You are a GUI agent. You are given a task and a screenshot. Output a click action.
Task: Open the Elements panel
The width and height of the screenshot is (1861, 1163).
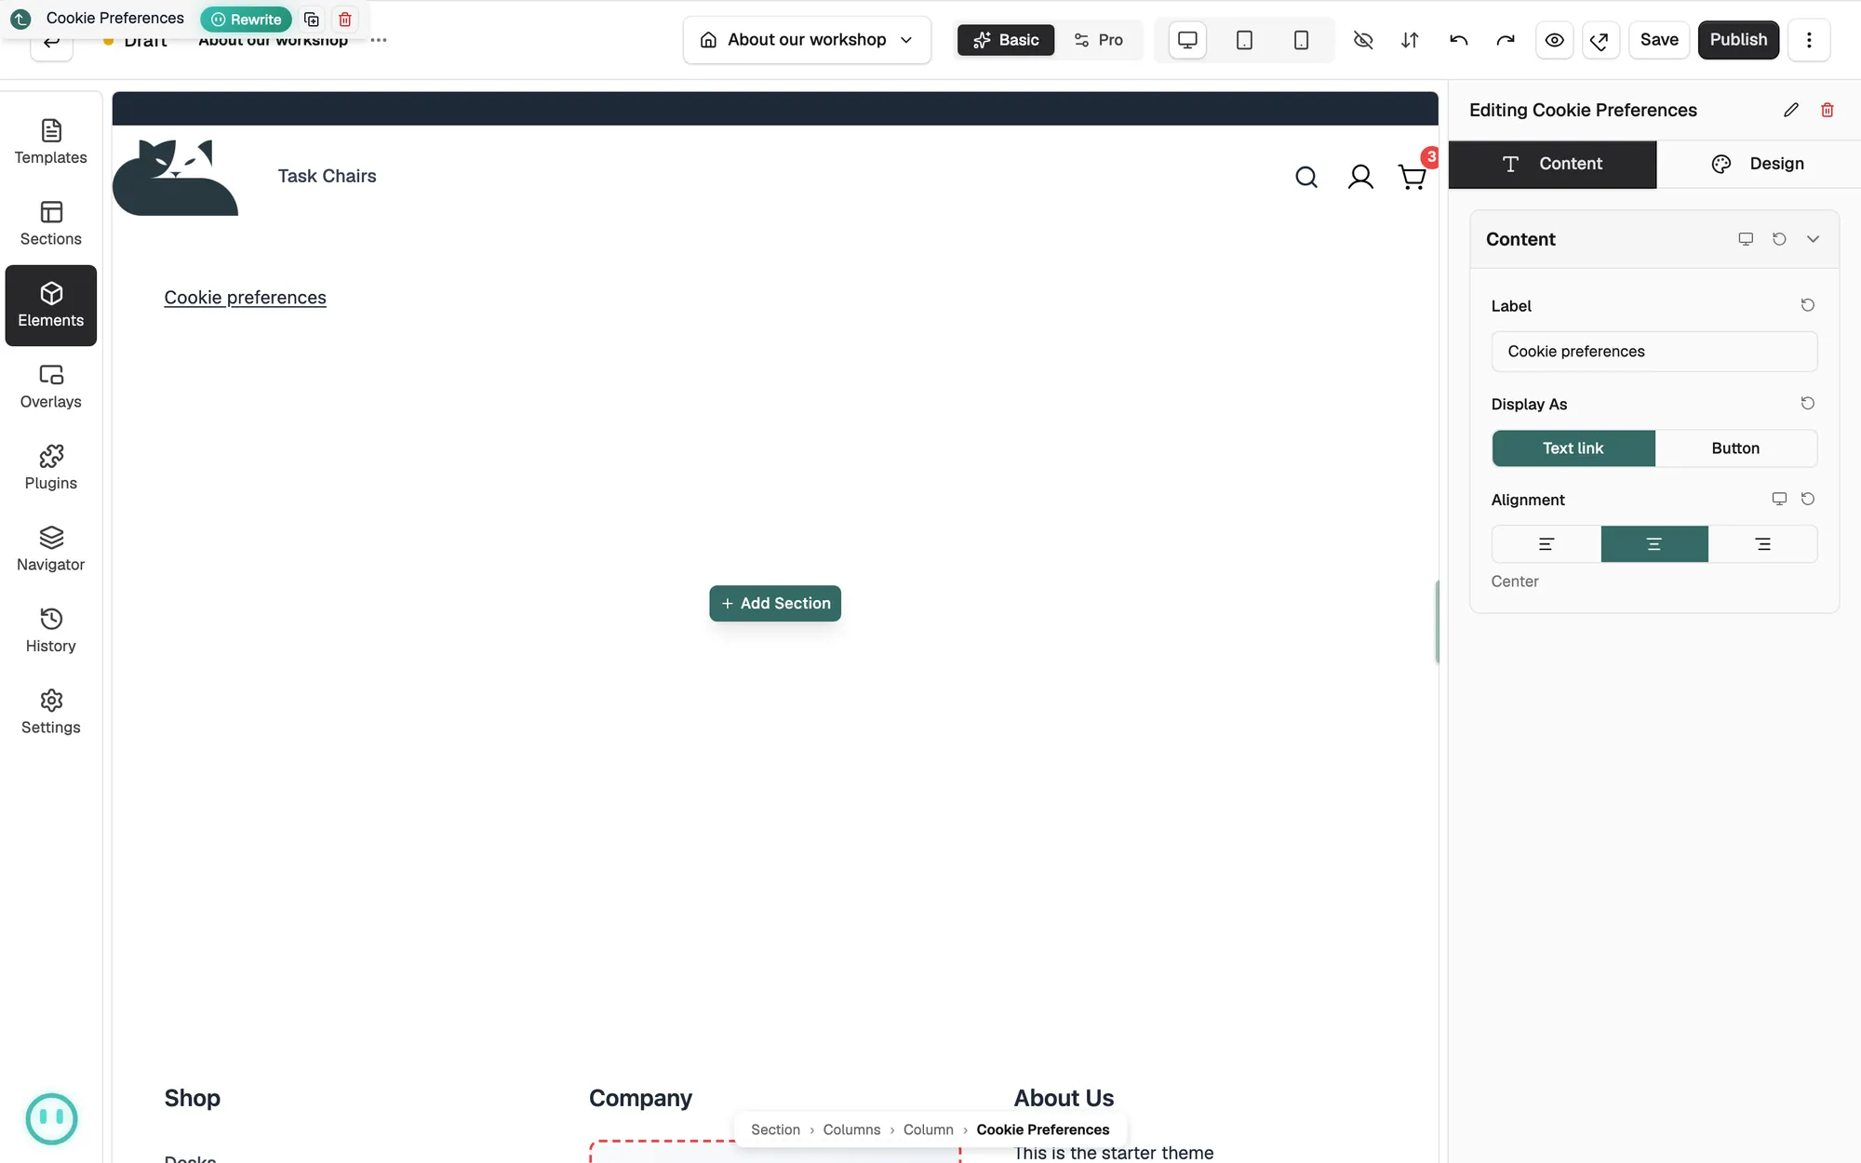51,306
